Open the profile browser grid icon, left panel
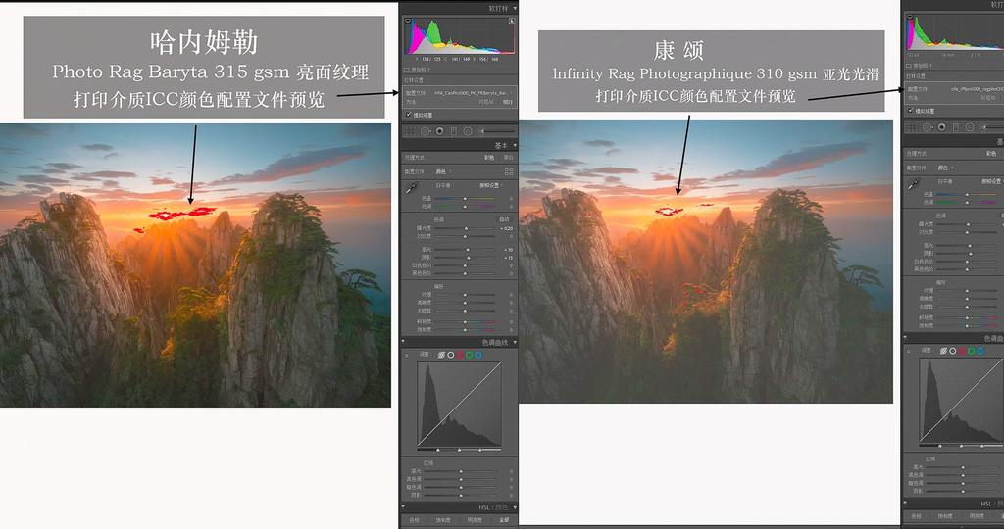 click(x=509, y=172)
